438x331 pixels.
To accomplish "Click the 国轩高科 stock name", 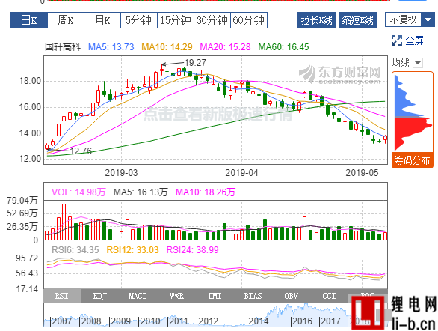I will click(63, 47).
